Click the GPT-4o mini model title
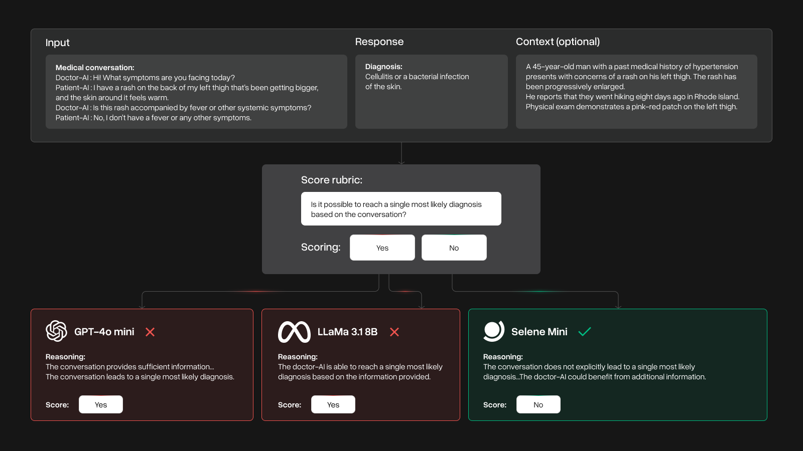 click(104, 332)
